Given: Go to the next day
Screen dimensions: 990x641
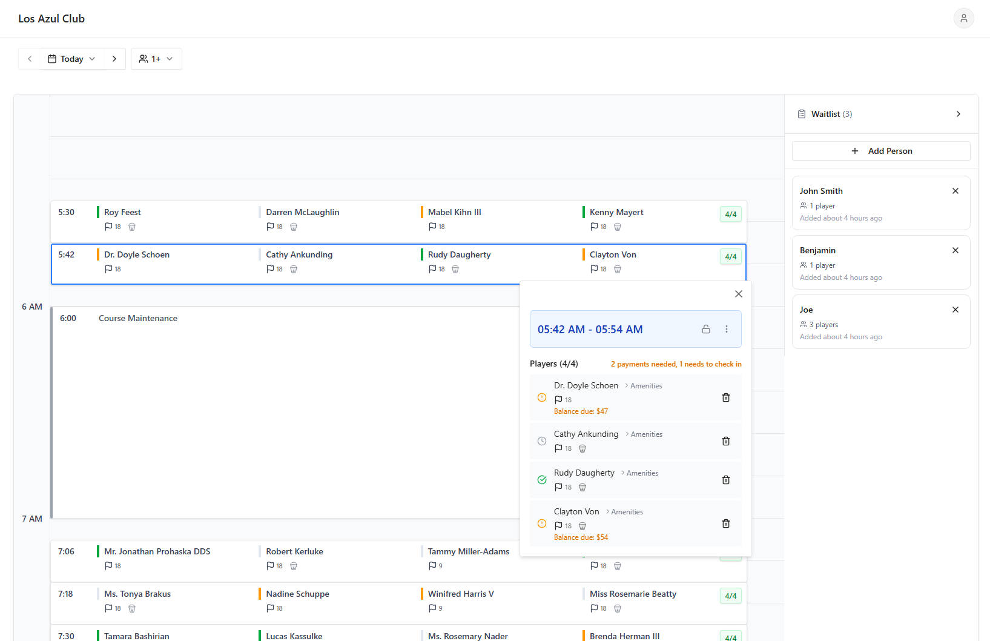Looking at the screenshot, I should 114,59.
